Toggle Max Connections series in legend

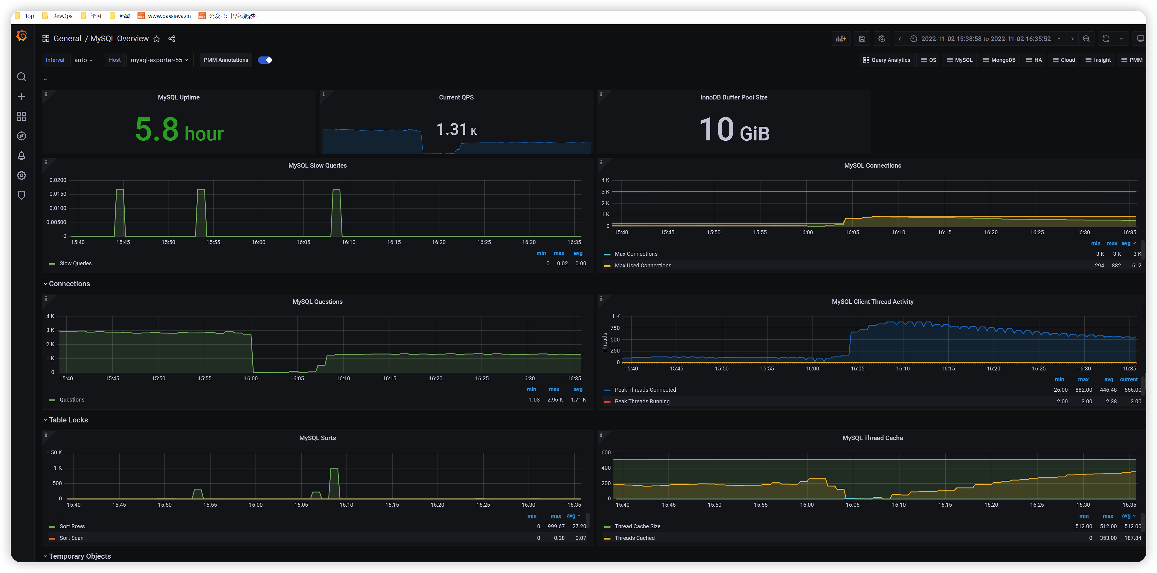click(636, 254)
